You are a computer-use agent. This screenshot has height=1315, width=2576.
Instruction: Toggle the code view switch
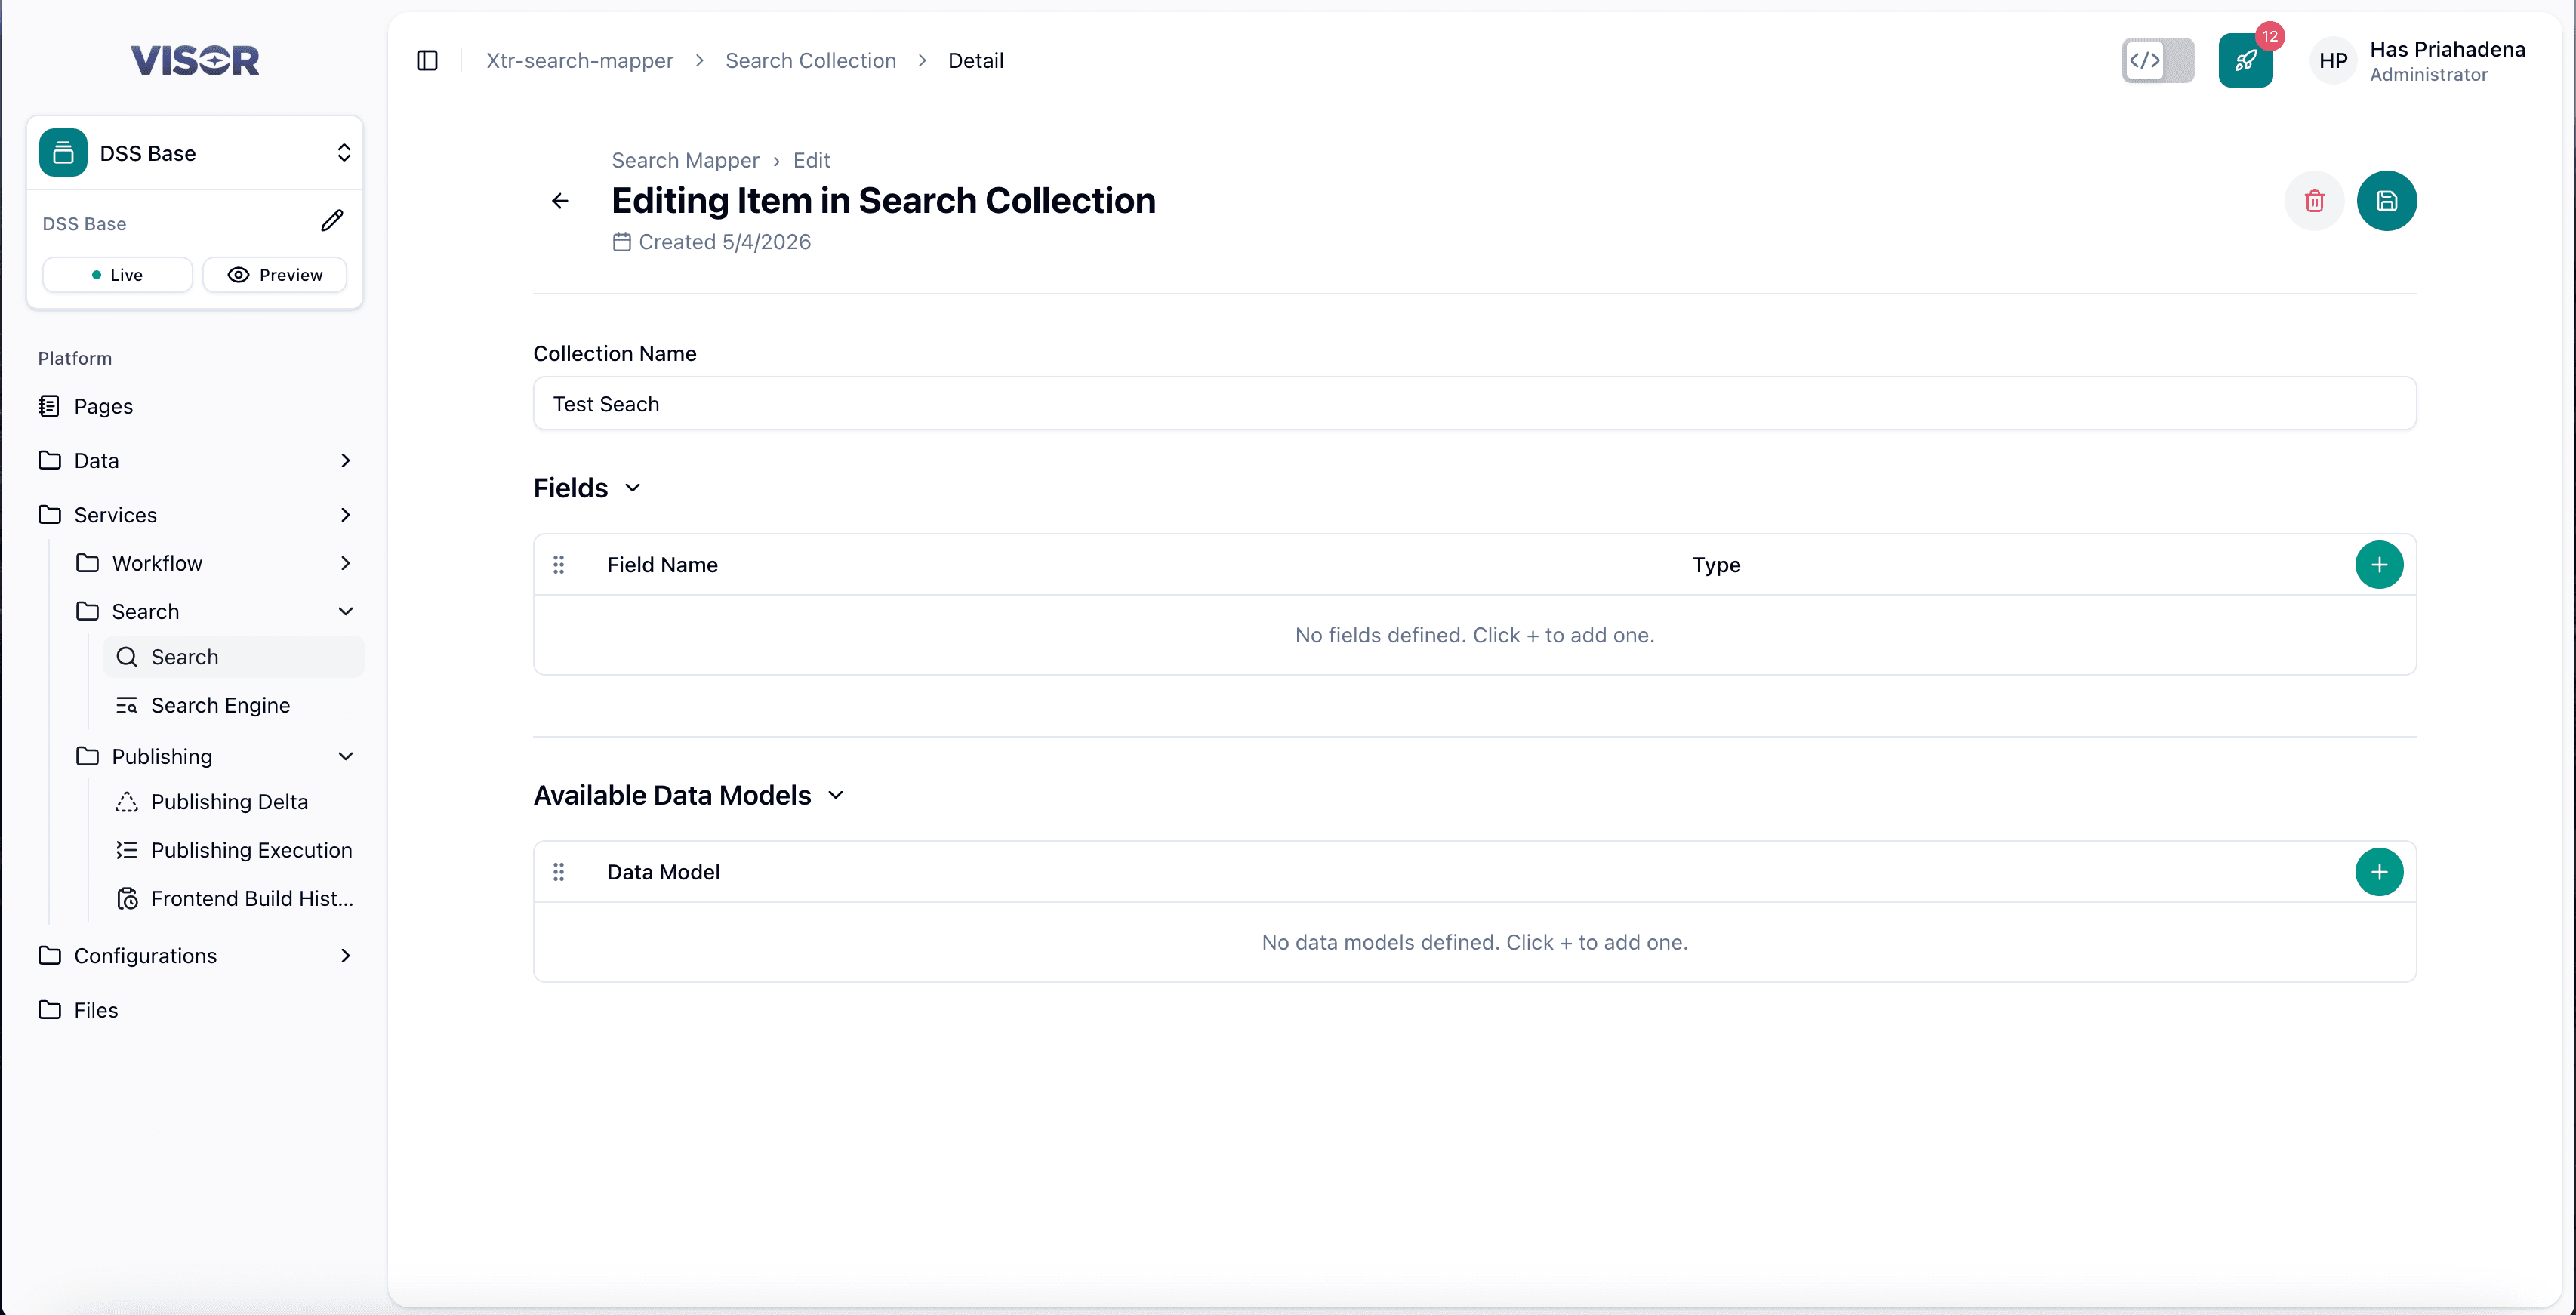pos(2158,61)
